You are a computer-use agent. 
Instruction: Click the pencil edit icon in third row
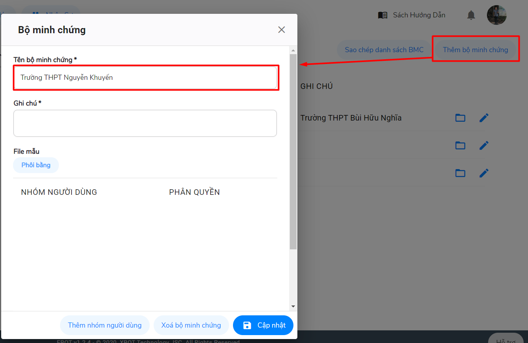pos(484,173)
